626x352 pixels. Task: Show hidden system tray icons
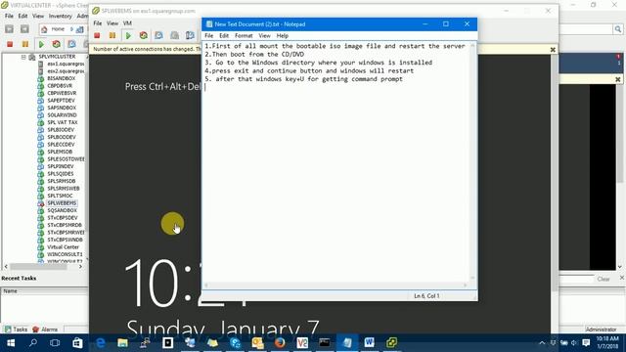click(542, 343)
